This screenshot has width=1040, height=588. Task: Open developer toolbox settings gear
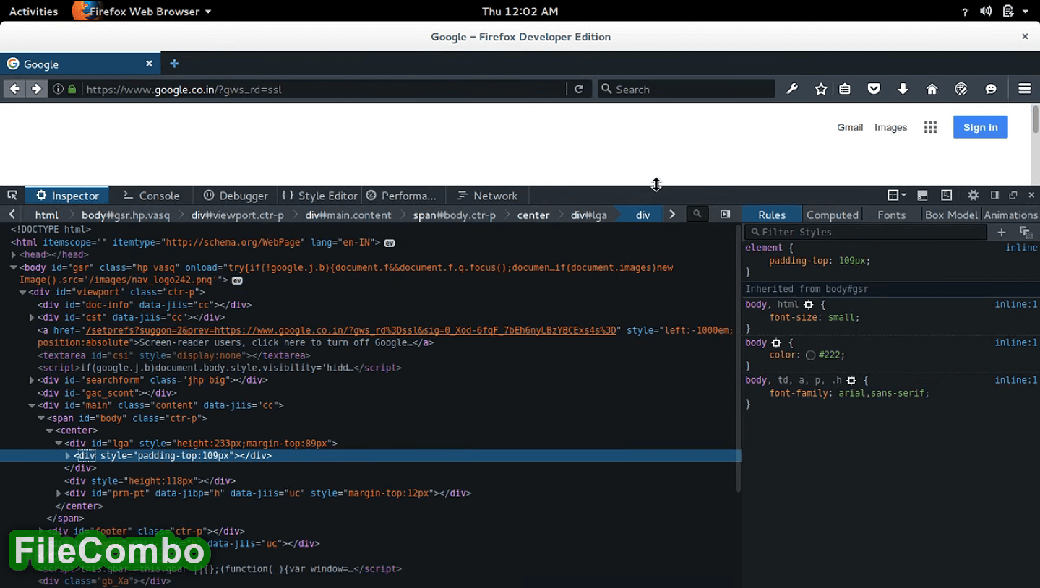(x=974, y=195)
